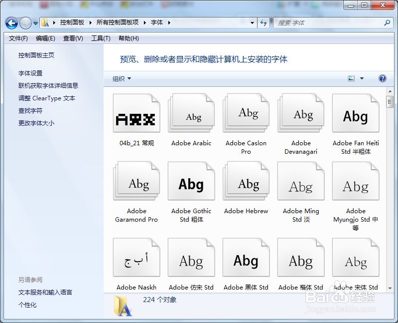The image size is (398, 323).
Task: Click the scrollbar up arrow
Action: coord(390,91)
